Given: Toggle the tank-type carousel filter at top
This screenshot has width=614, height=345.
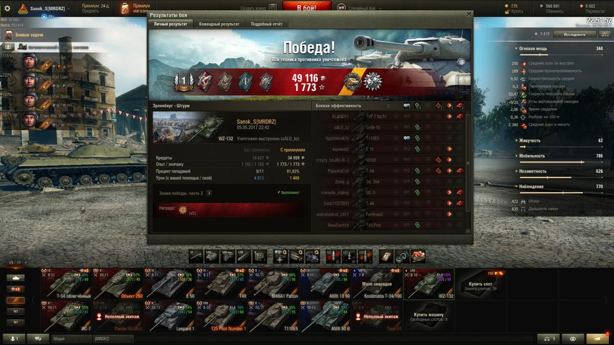Looking at the screenshot, I should click(x=15, y=278).
